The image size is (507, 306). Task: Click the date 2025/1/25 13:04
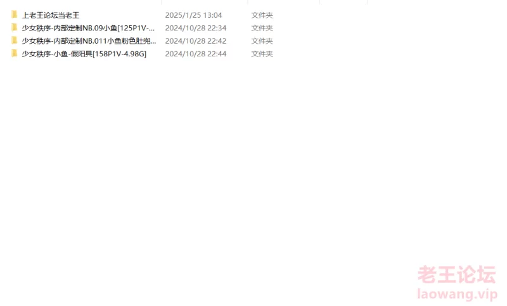tap(193, 15)
